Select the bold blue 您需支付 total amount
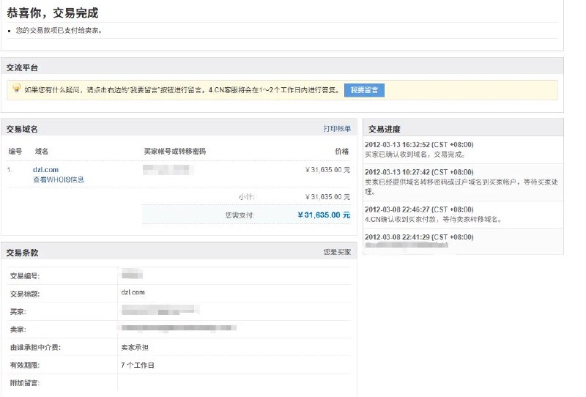The width and height of the screenshot is (586, 397). click(x=324, y=215)
